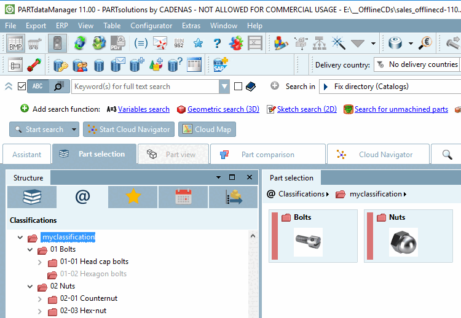The height and width of the screenshot is (318, 461).
Task: Click the shopping cart toolbar icon
Action: click(x=34, y=44)
